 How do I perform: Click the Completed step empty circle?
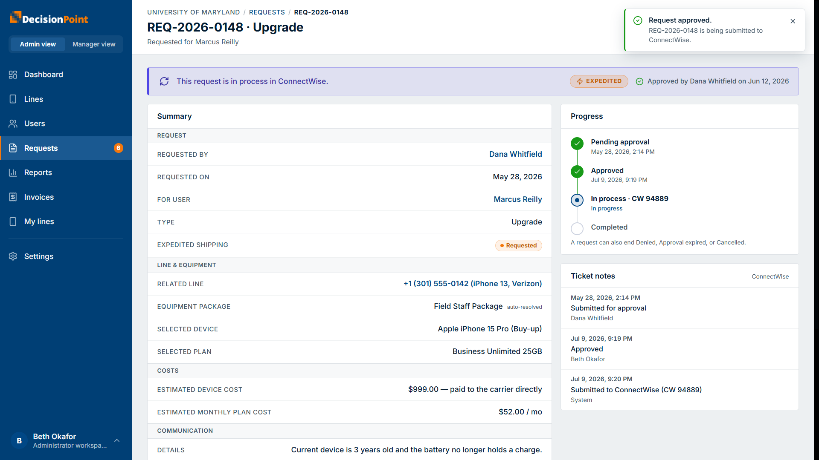pos(577,229)
